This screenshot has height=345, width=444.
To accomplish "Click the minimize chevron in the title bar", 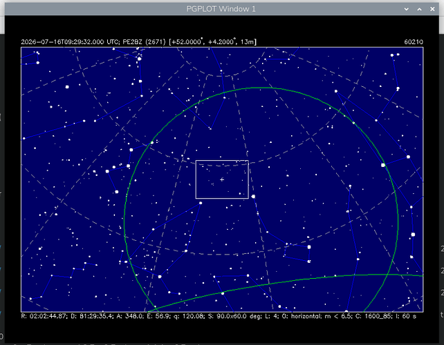I will pos(407,9).
